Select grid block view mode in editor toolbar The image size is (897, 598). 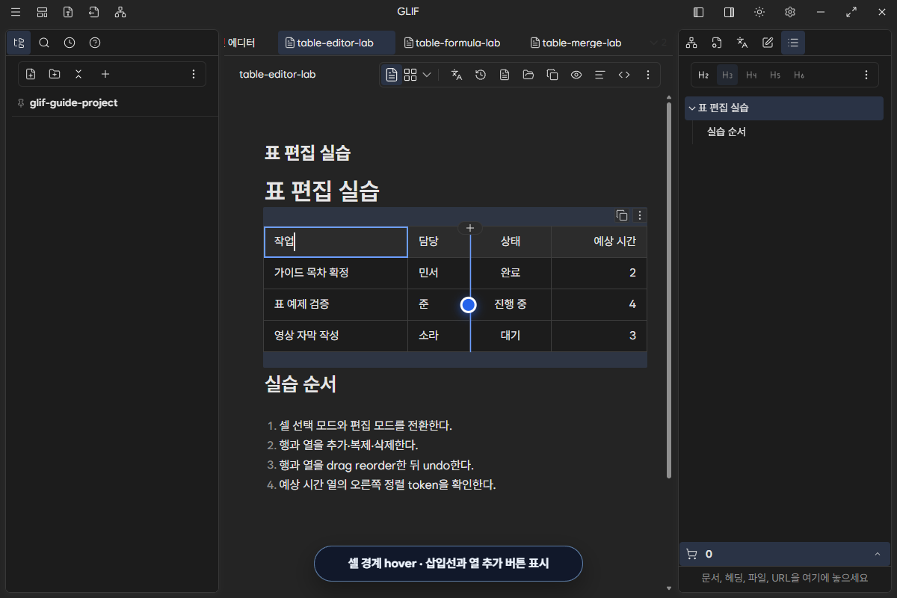pyautogui.click(x=410, y=75)
